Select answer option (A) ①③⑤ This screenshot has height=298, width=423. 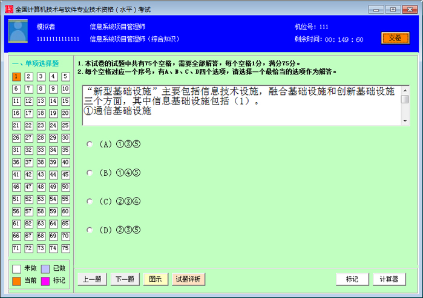tap(90, 144)
